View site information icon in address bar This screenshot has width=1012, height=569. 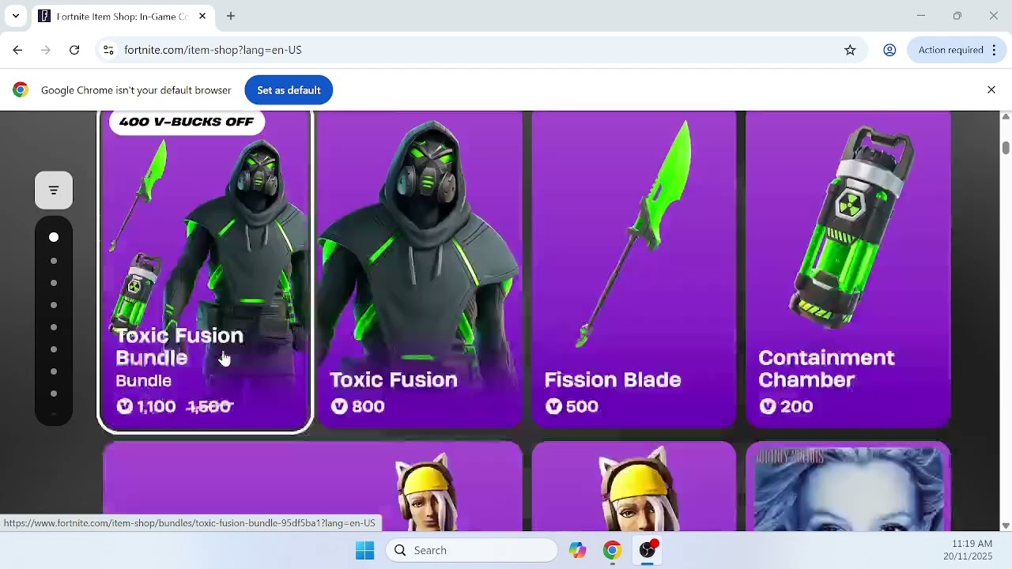[108, 50]
